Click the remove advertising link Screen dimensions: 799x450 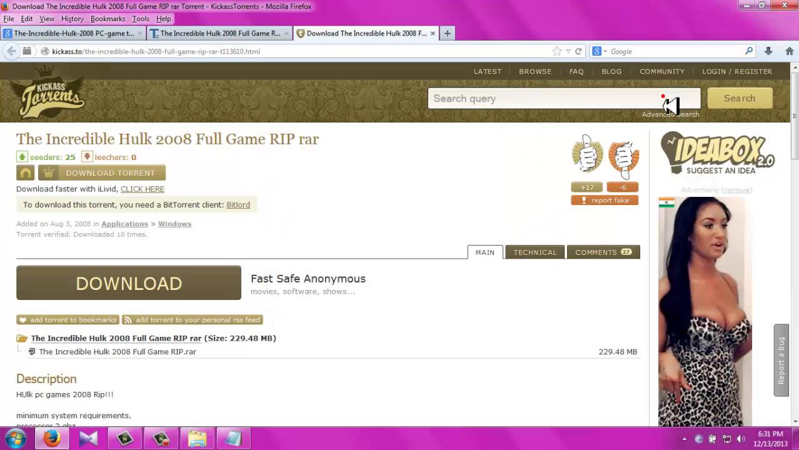coord(736,190)
